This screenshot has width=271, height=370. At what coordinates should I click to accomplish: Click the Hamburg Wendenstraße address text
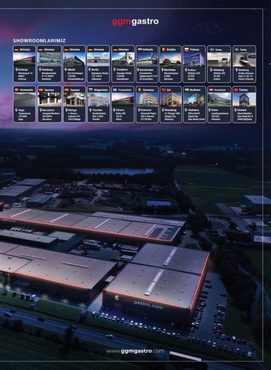click(49, 76)
